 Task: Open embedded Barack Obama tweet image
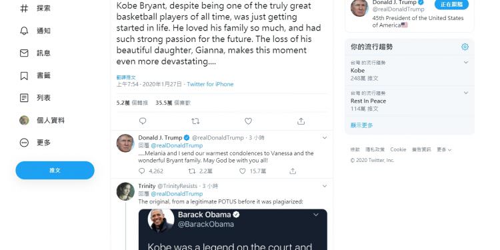click(x=233, y=229)
